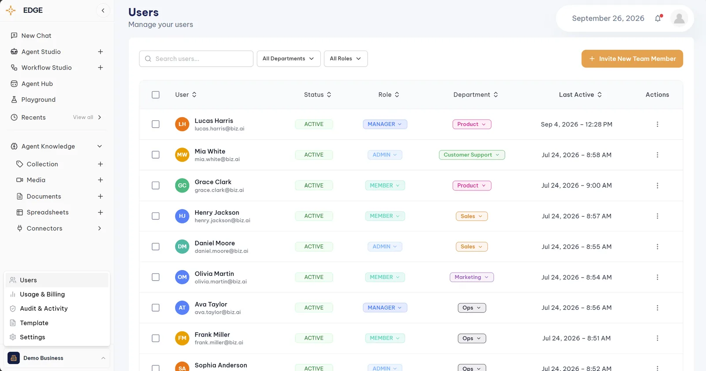Screen dimensions: 706x371
Task: Open Settings from the popup menu
Action: tap(57, 337)
